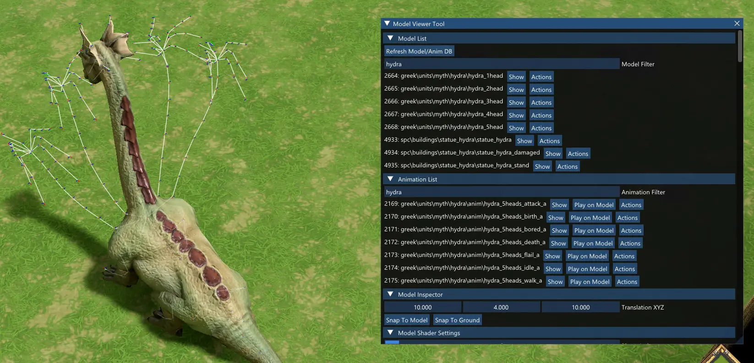Image resolution: width=754 pixels, height=363 pixels.
Task: Open Actions for hydra_5heads_birth_a animation
Action: coord(628,218)
